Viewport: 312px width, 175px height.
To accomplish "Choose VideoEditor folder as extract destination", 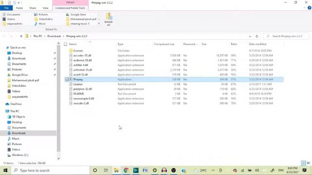I will click(43, 19).
